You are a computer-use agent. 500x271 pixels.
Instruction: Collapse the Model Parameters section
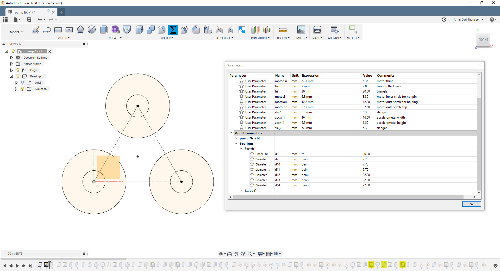(231, 133)
